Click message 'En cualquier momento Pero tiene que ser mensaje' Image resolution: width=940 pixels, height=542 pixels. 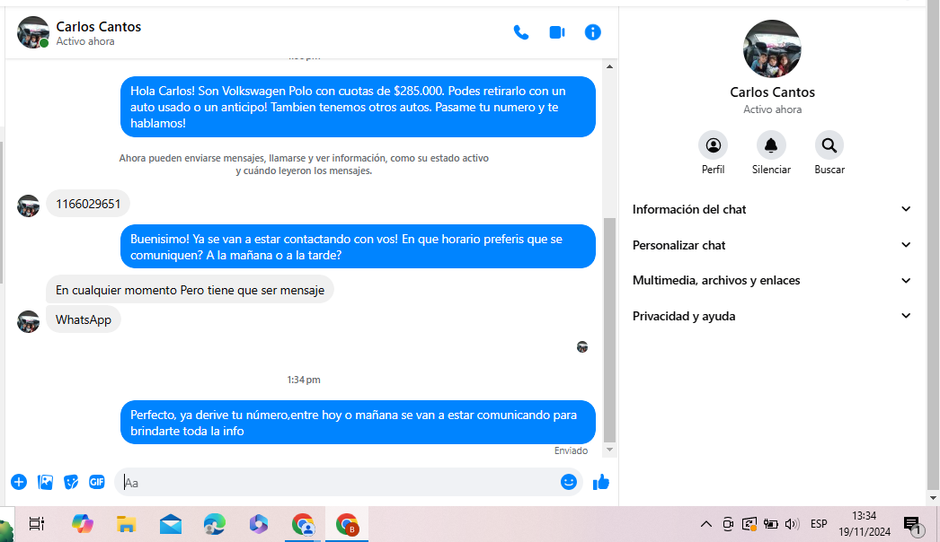(x=190, y=290)
